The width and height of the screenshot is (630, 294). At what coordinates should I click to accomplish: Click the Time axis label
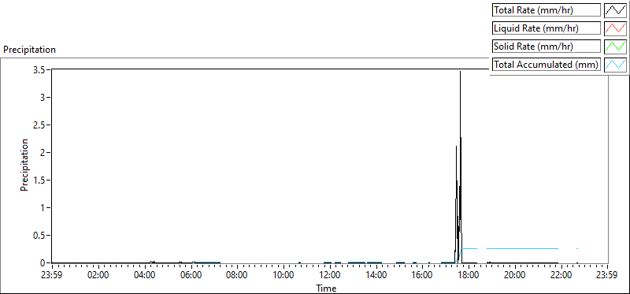(326, 288)
